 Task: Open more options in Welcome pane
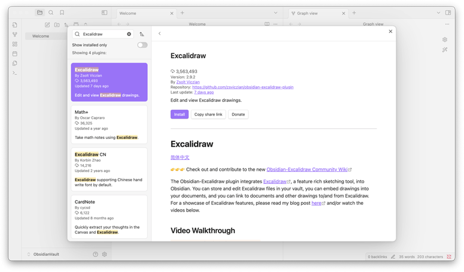(275, 24)
